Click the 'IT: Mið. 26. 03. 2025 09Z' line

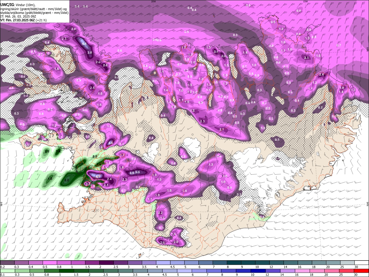(18, 16)
